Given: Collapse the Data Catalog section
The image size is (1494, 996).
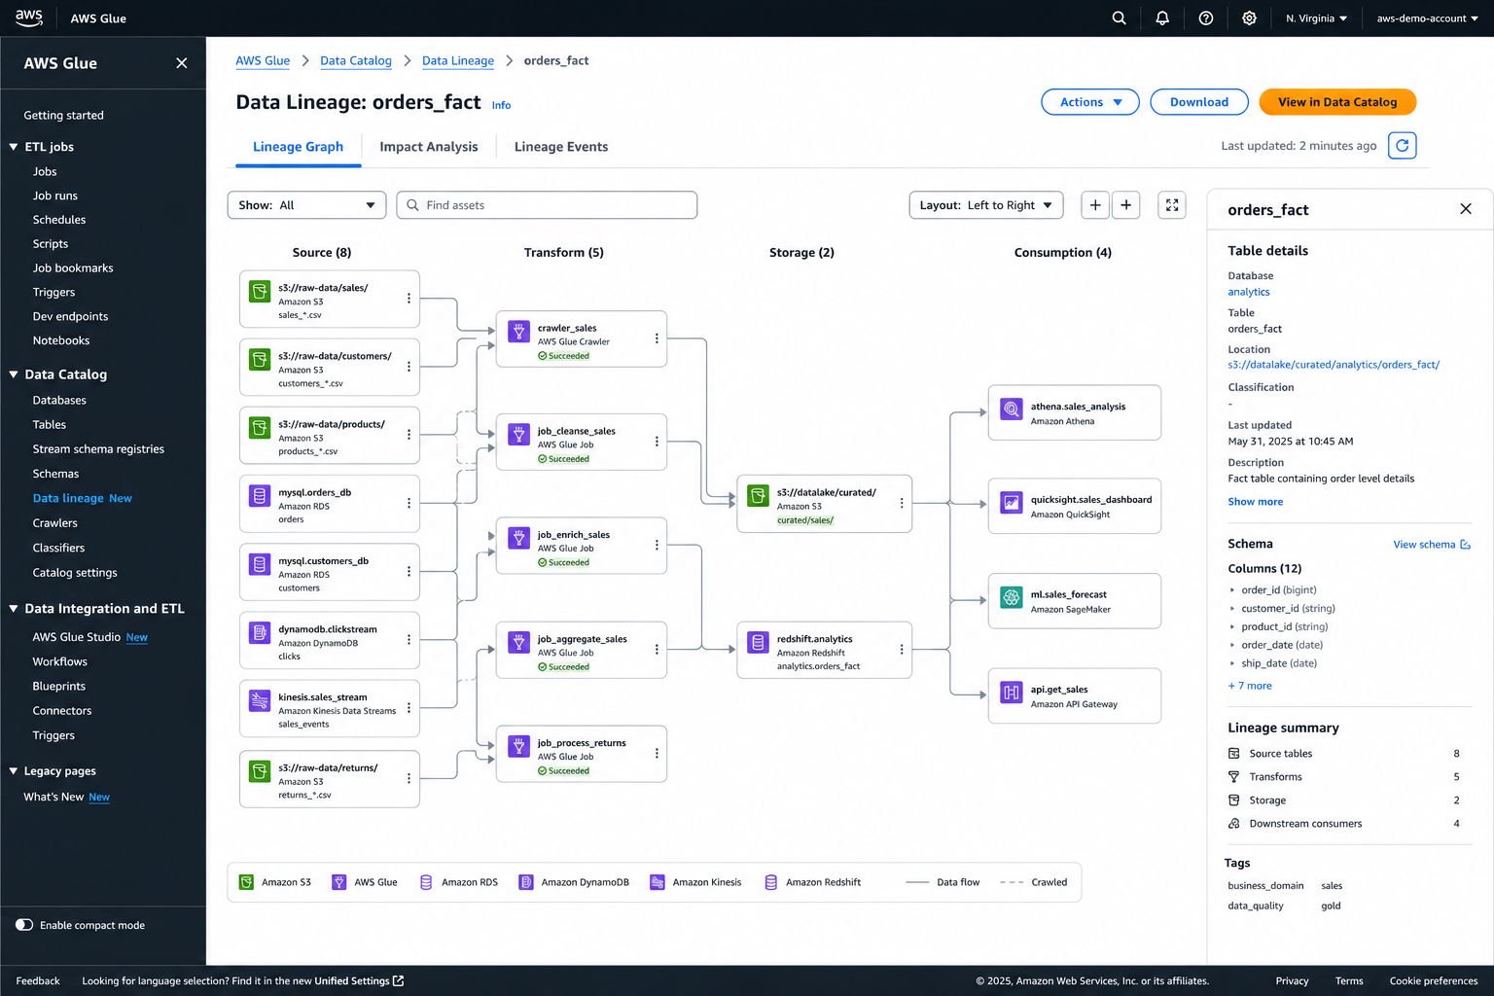Looking at the screenshot, I should tap(14, 374).
